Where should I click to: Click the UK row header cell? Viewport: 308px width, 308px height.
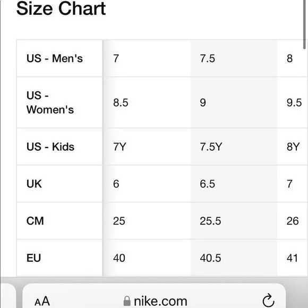[59, 184]
